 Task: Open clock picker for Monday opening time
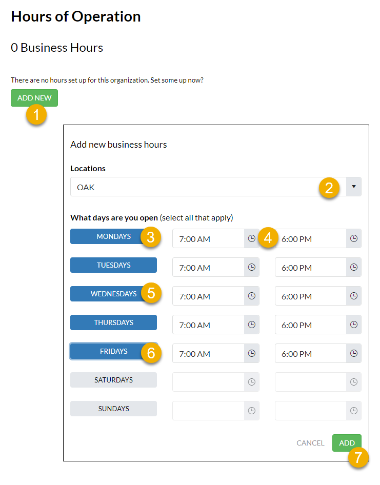point(251,238)
